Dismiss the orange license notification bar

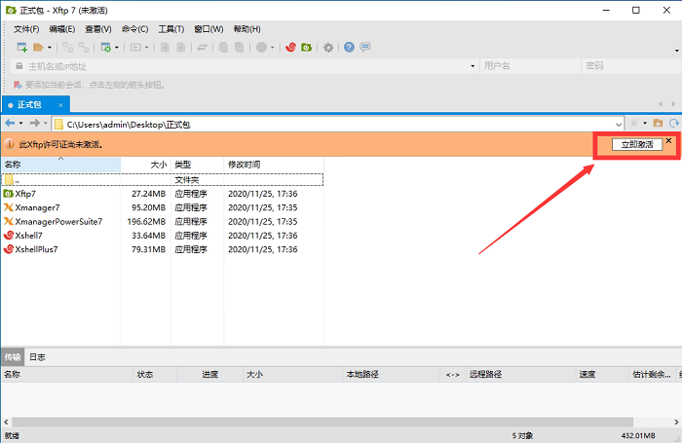669,140
